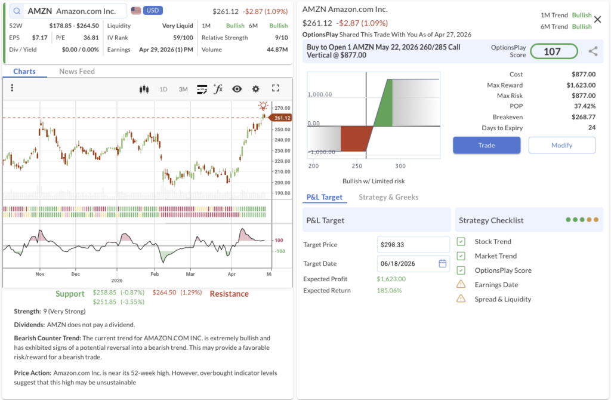Image resolution: width=611 pixels, height=400 pixels.
Task: Share the trade using the share icon
Action: click(x=593, y=51)
